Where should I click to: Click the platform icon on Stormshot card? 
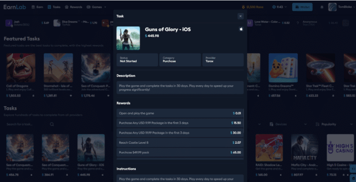click(71, 96)
